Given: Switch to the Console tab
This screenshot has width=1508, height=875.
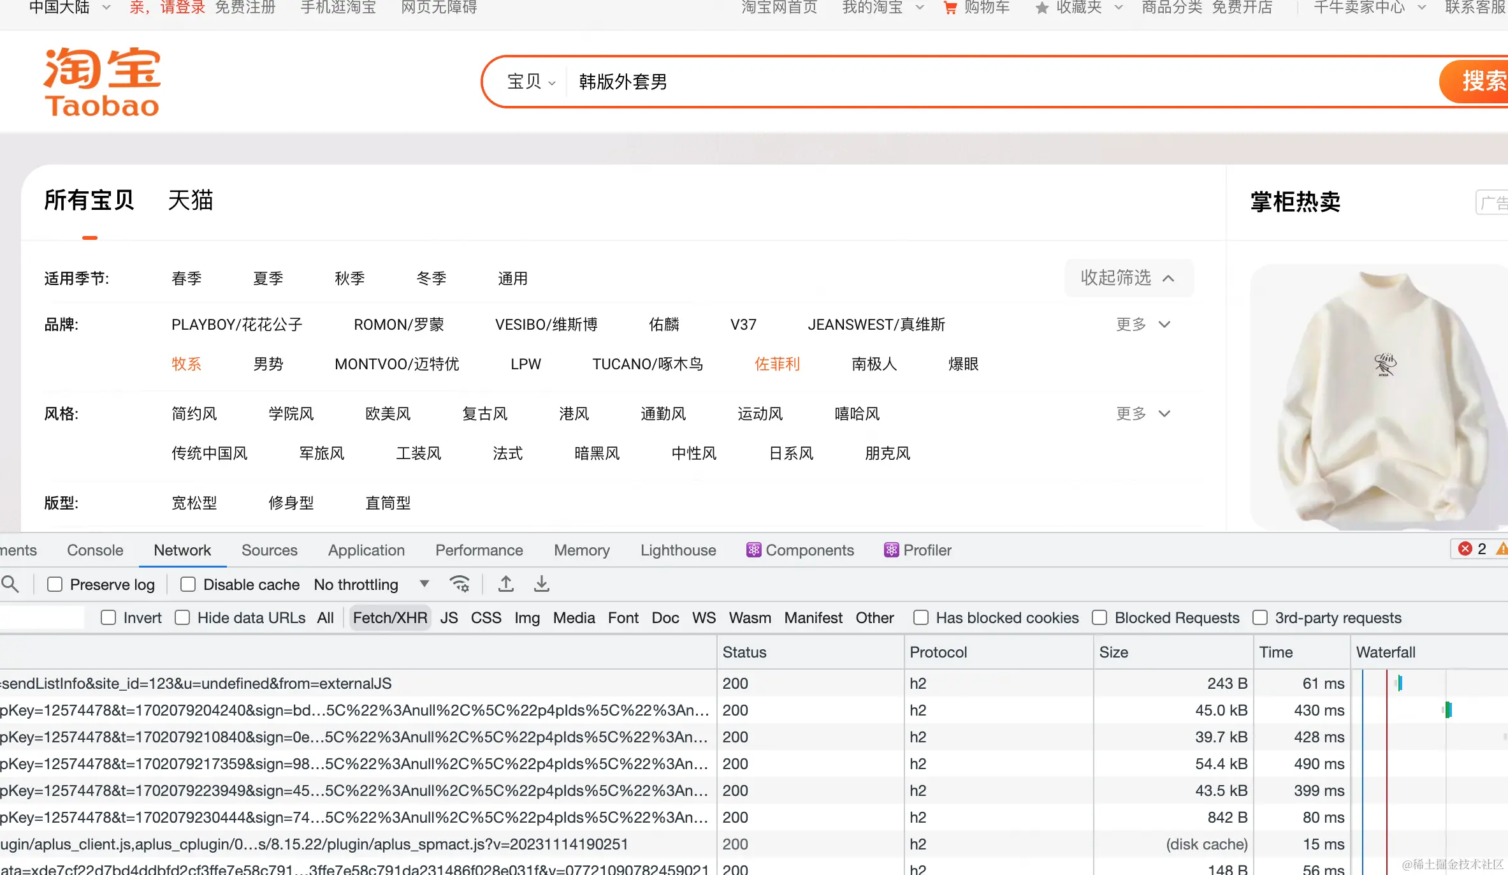Looking at the screenshot, I should [95, 550].
